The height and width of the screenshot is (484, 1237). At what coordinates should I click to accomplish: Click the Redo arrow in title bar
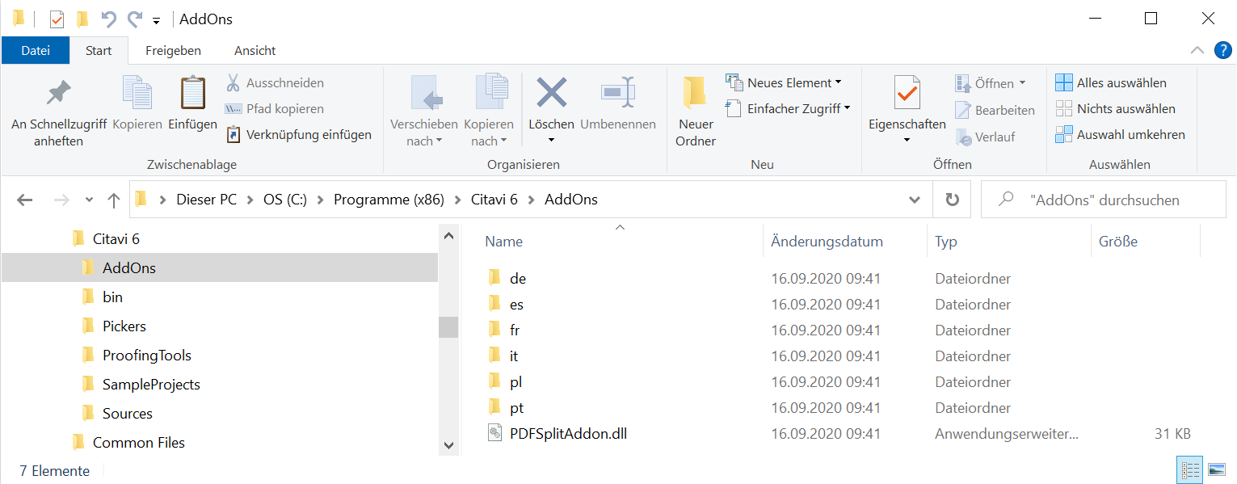(x=134, y=19)
